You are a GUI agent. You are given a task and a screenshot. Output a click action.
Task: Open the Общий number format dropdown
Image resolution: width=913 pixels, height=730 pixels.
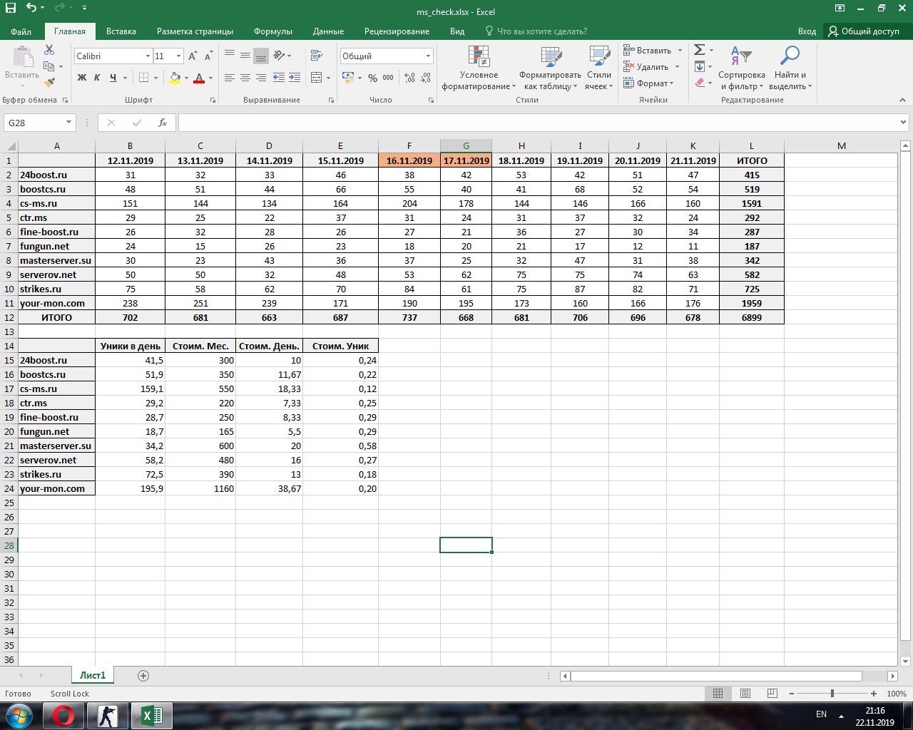click(429, 56)
